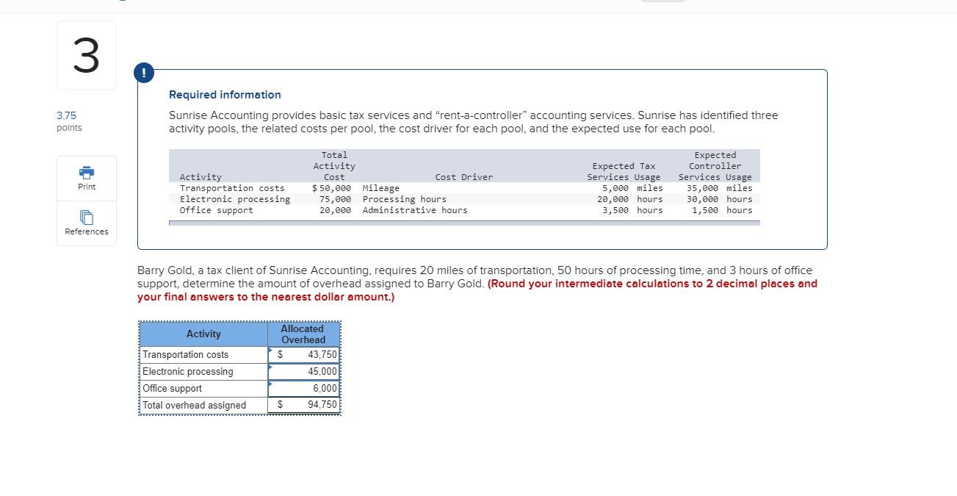Click the Cost Driver column header
The width and height of the screenshot is (957, 496).
coord(464,176)
